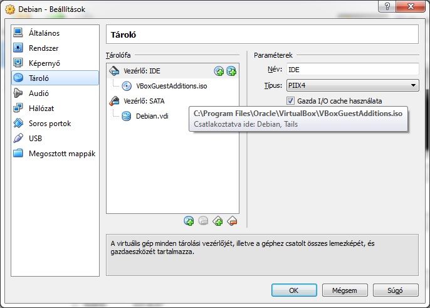Click the Mégsem cancel button
Viewport: 430px width, 308px height.
[345, 290]
